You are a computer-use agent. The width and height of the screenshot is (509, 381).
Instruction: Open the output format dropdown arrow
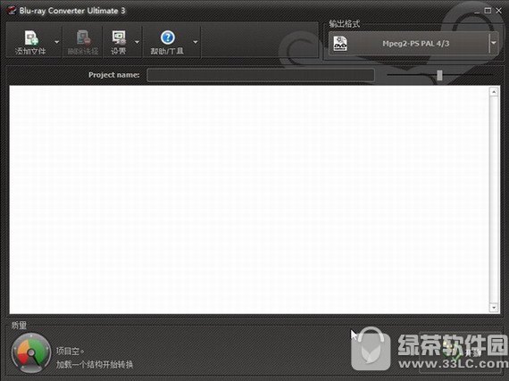pos(494,43)
